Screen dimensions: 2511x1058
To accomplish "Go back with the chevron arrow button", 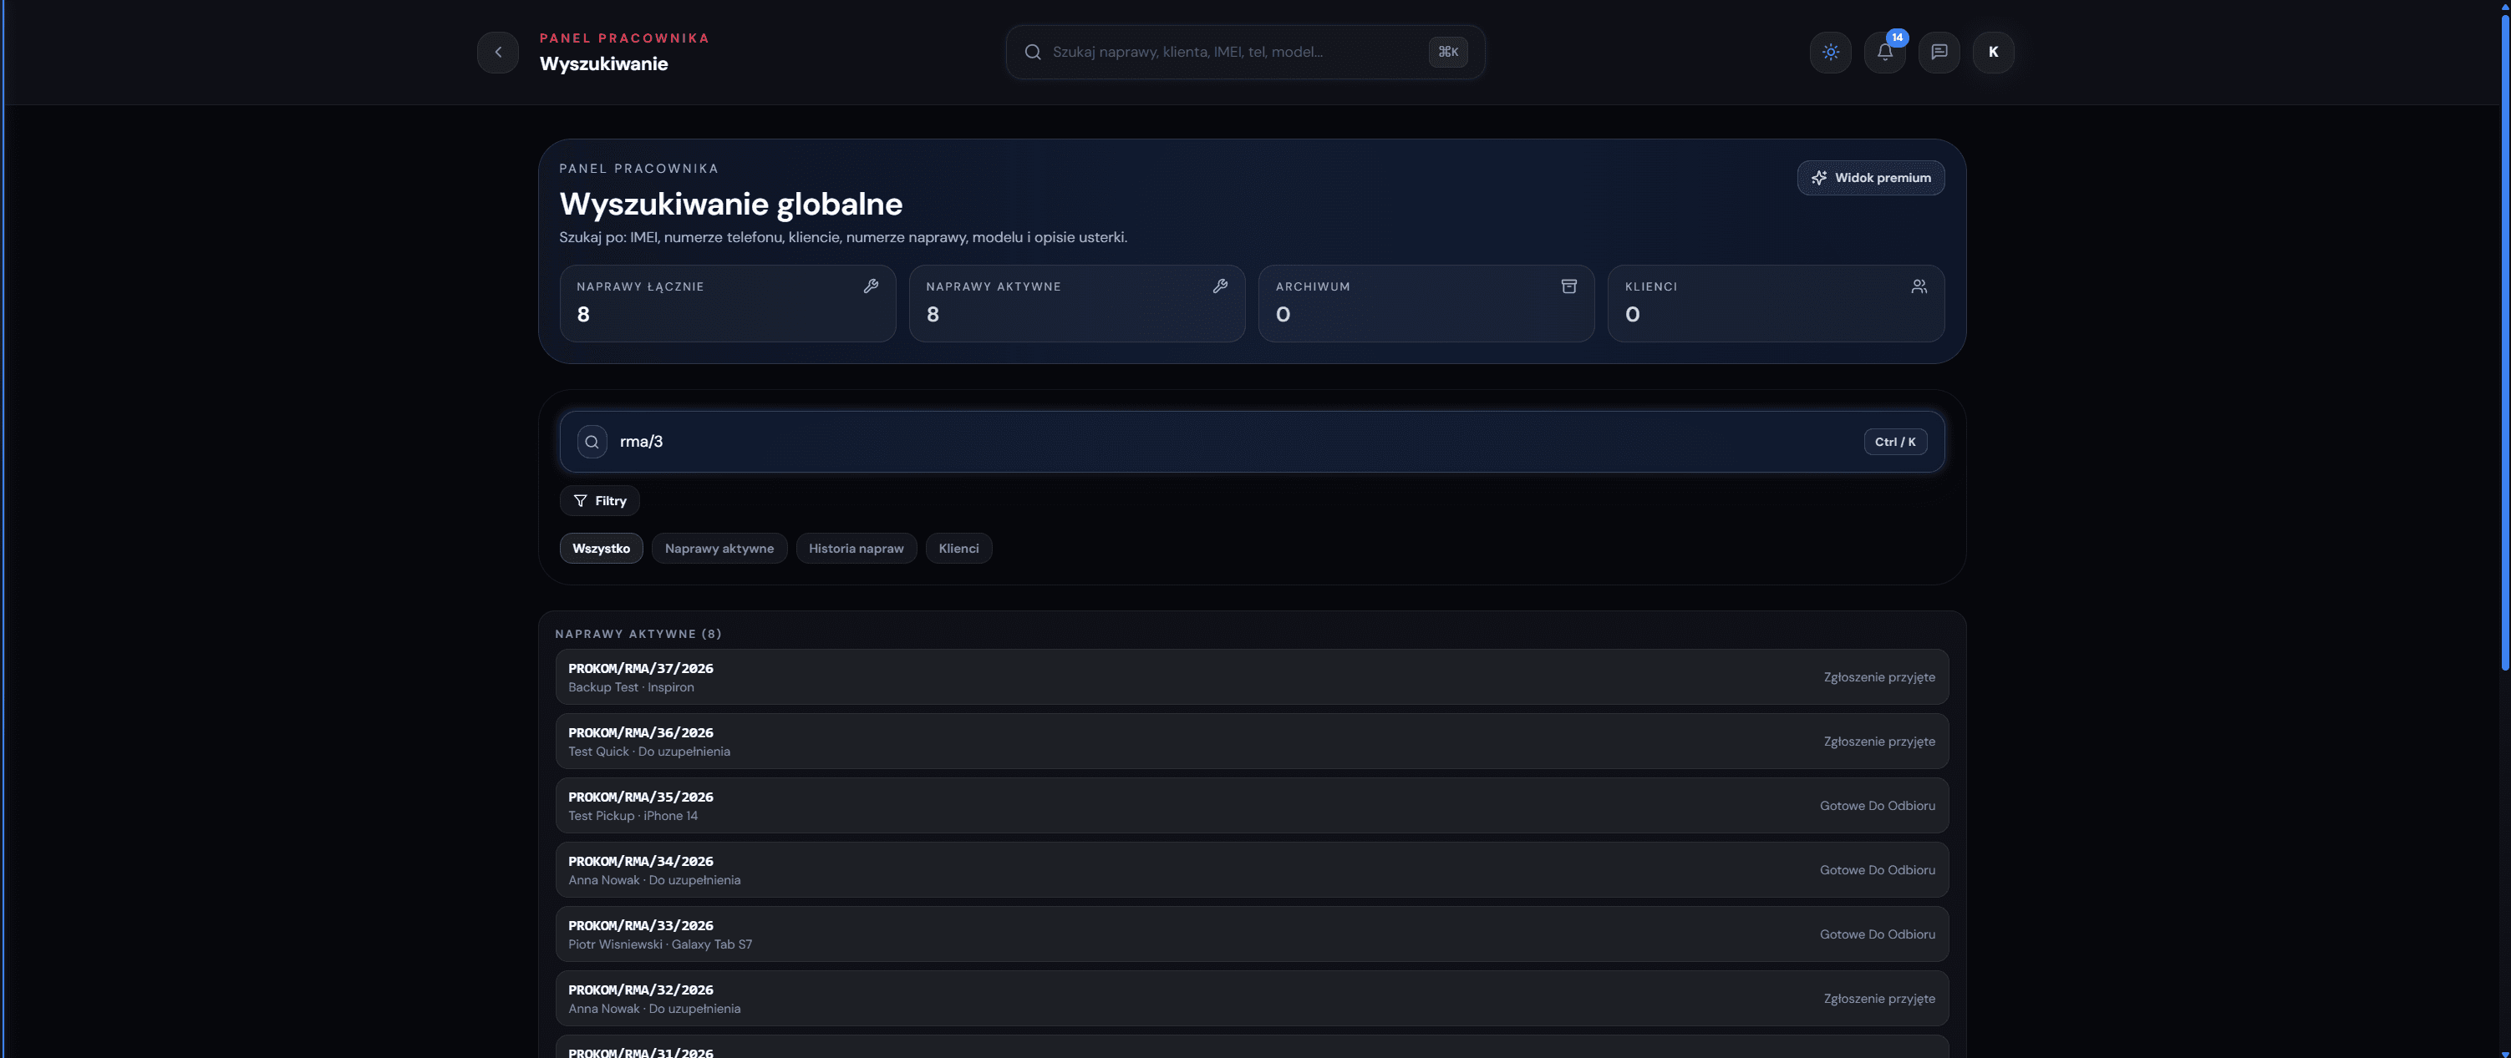I will tap(498, 52).
